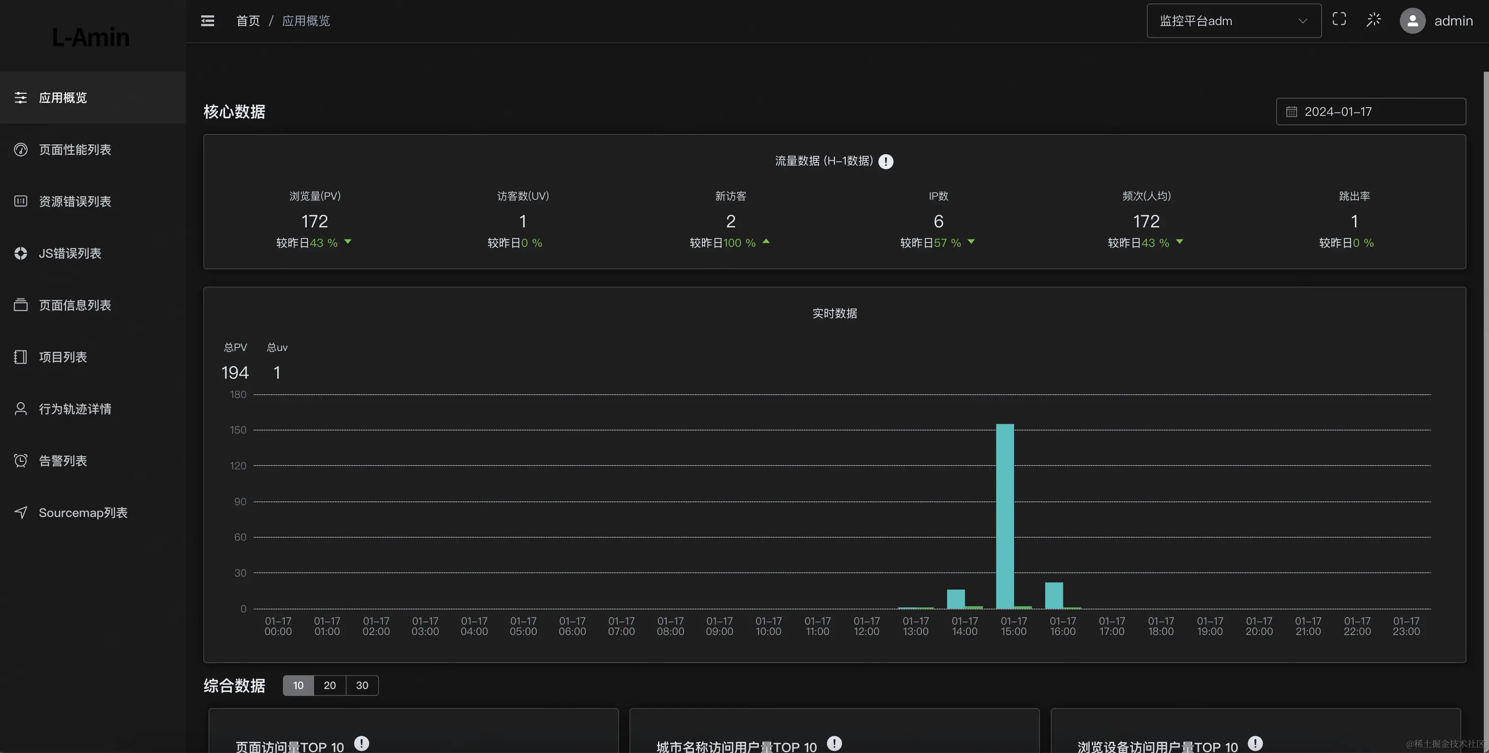The image size is (1489, 753).
Task: Click the 15:00 bar in 实时数据 chart
Action: pos(1004,515)
